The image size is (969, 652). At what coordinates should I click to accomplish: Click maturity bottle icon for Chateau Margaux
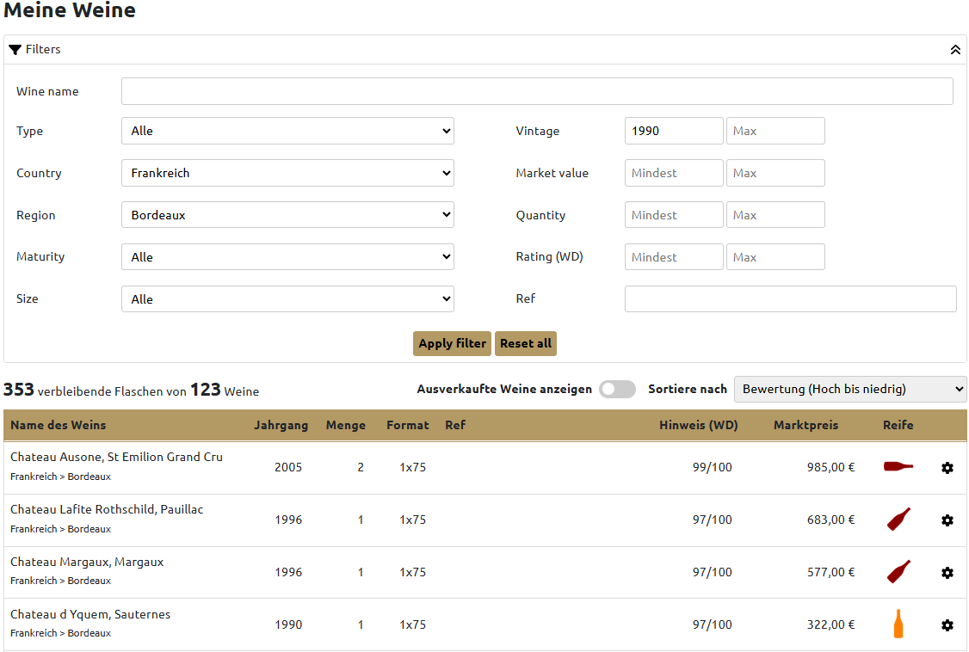tap(898, 572)
